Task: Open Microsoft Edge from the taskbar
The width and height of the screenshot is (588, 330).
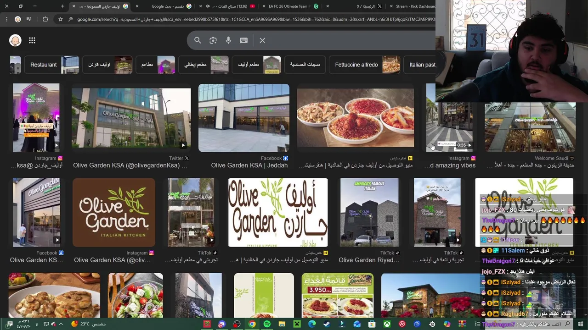Action: click(312, 324)
